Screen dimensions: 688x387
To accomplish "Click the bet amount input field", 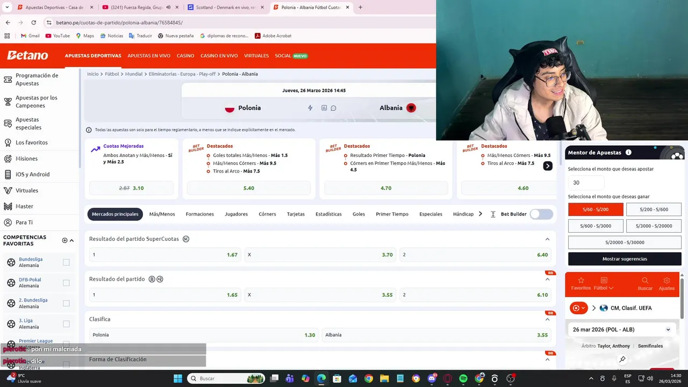I will tap(586, 183).
